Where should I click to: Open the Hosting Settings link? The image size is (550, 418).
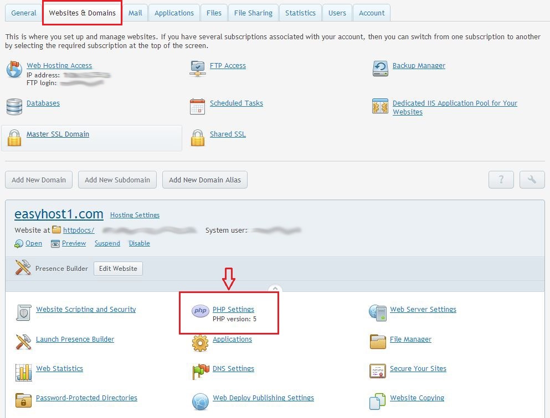[135, 215]
